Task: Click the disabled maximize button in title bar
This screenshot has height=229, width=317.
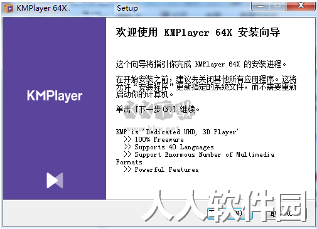Action: point(277,6)
